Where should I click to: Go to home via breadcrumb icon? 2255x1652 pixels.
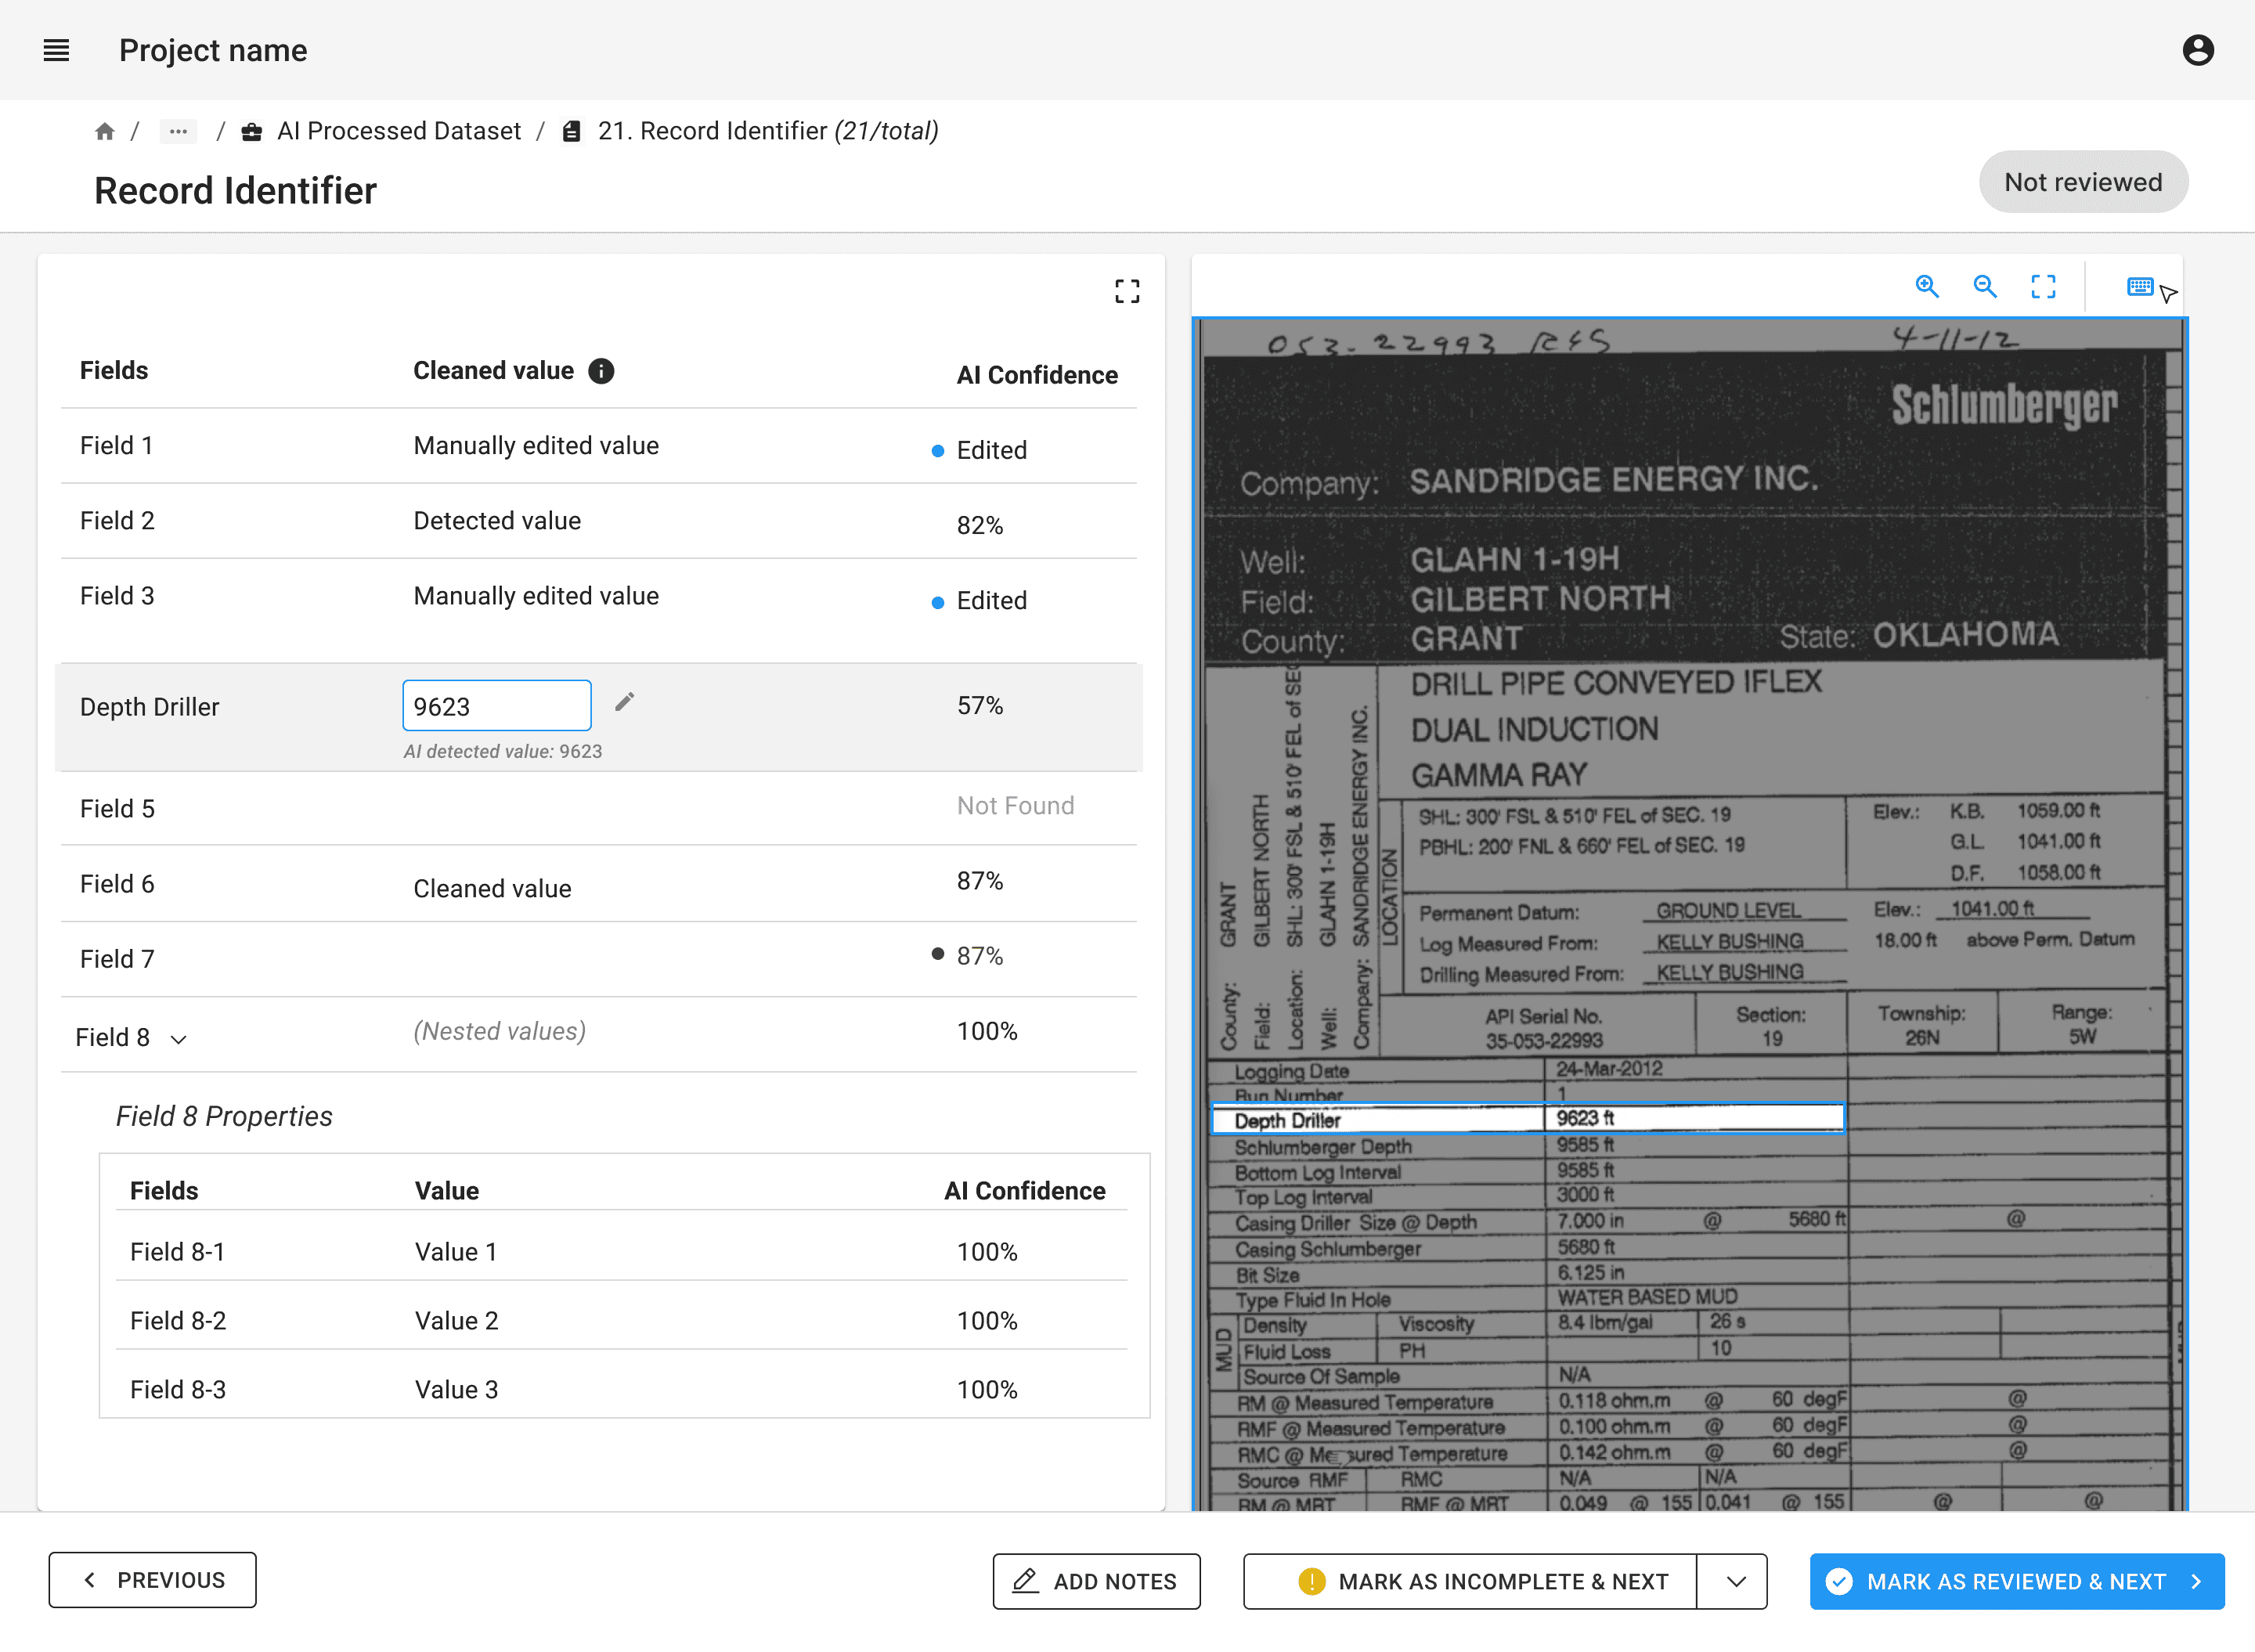pos(104,131)
